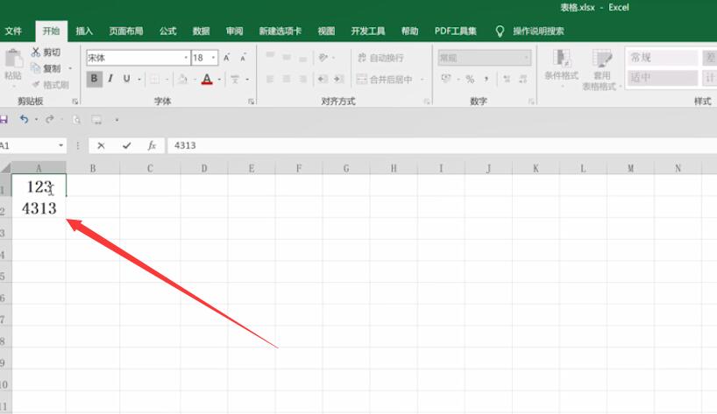This screenshot has height=414, width=717.
Task: Click the Copy icon
Action: coord(36,68)
